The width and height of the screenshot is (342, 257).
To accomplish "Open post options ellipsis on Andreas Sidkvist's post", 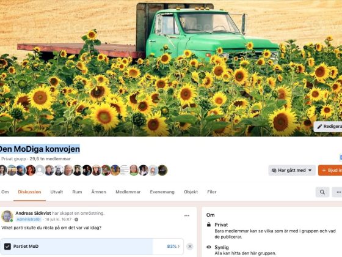I will [x=187, y=215].
